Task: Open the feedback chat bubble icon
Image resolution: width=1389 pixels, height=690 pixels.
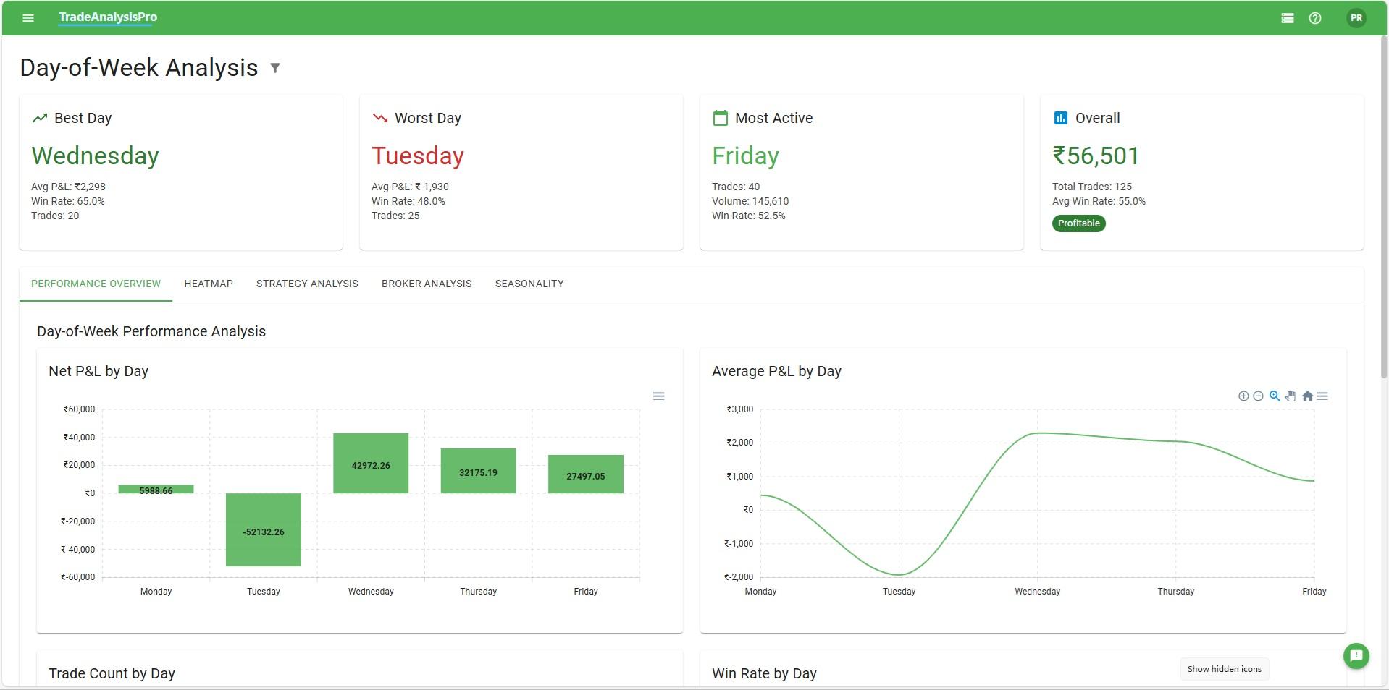Action: (1356, 656)
